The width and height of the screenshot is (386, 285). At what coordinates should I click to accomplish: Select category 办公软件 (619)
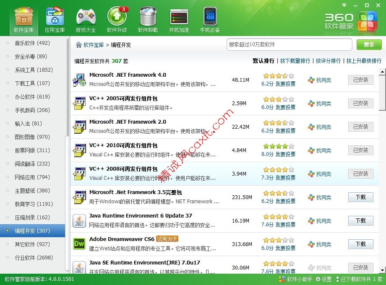[x=32, y=97]
